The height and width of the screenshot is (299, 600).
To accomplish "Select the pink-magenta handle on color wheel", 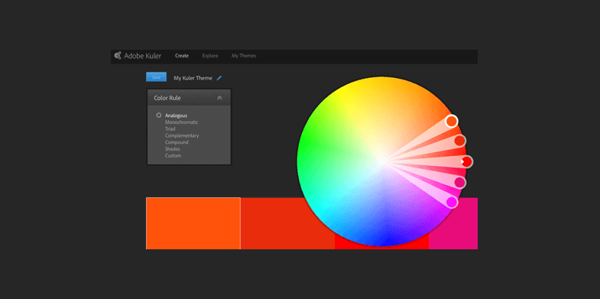I will 459,183.
